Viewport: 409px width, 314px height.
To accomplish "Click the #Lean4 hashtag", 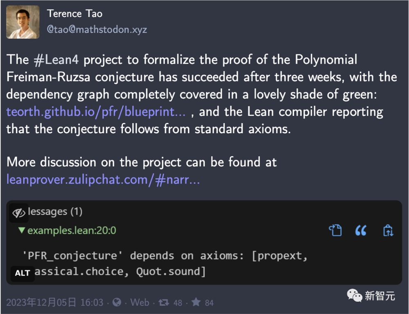I will (56, 60).
